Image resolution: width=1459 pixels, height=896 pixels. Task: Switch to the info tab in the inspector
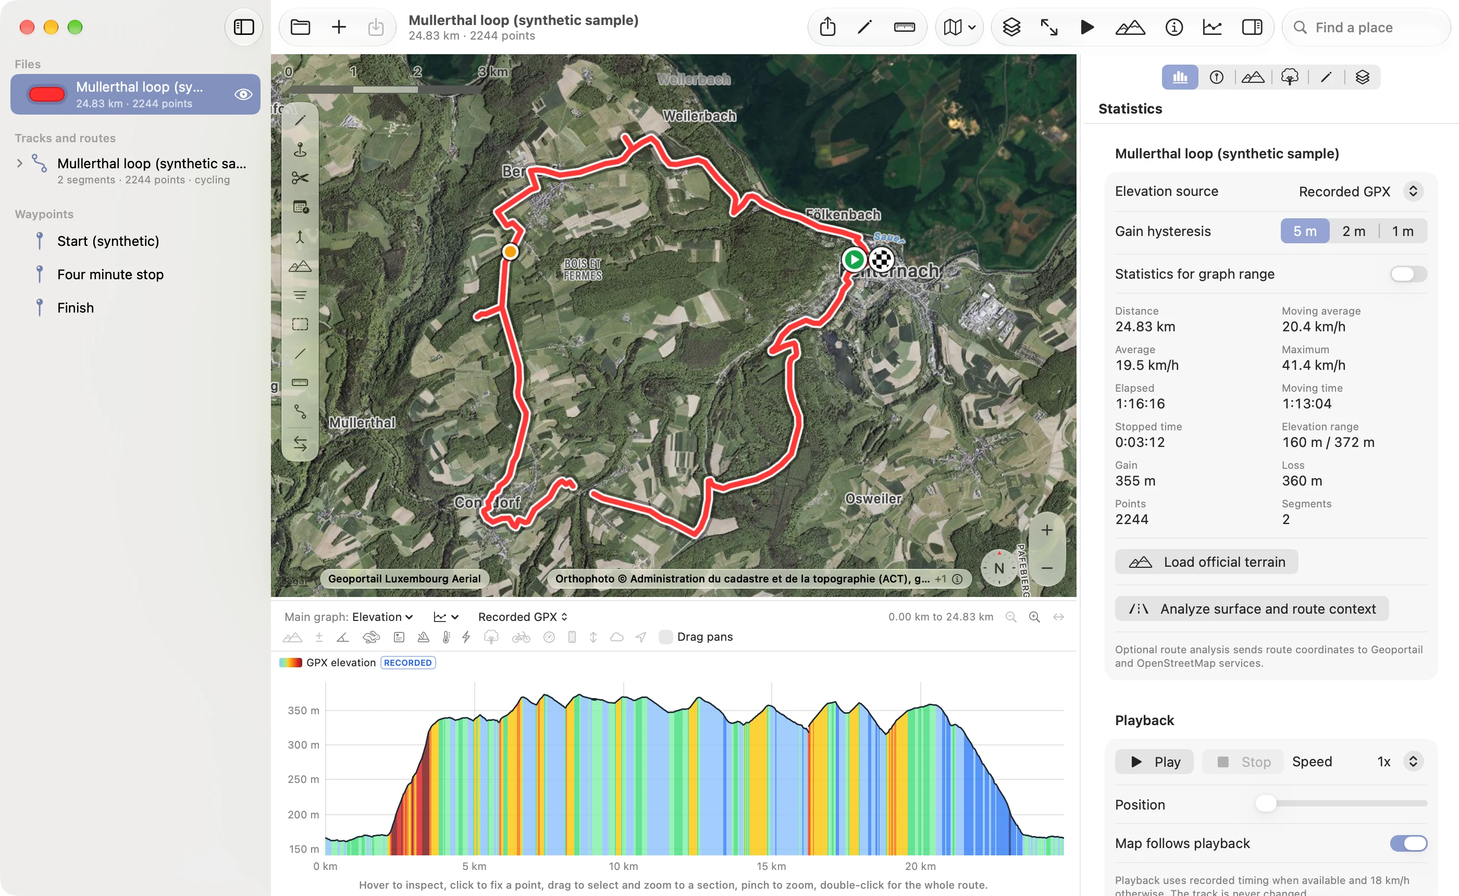coord(1216,77)
